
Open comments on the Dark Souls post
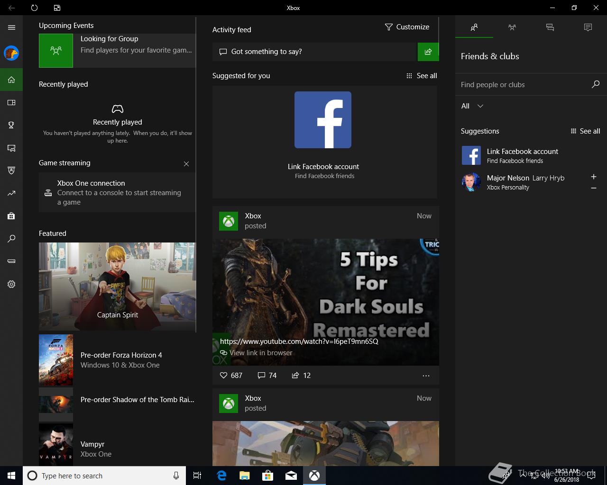pos(267,375)
